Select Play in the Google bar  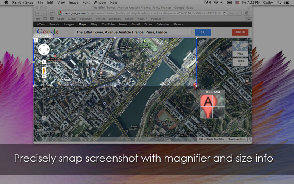pyautogui.click(x=94, y=24)
